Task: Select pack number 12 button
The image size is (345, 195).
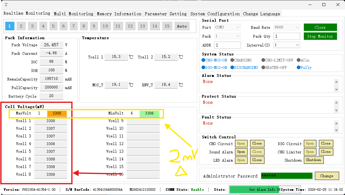Action: pos(130,26)
